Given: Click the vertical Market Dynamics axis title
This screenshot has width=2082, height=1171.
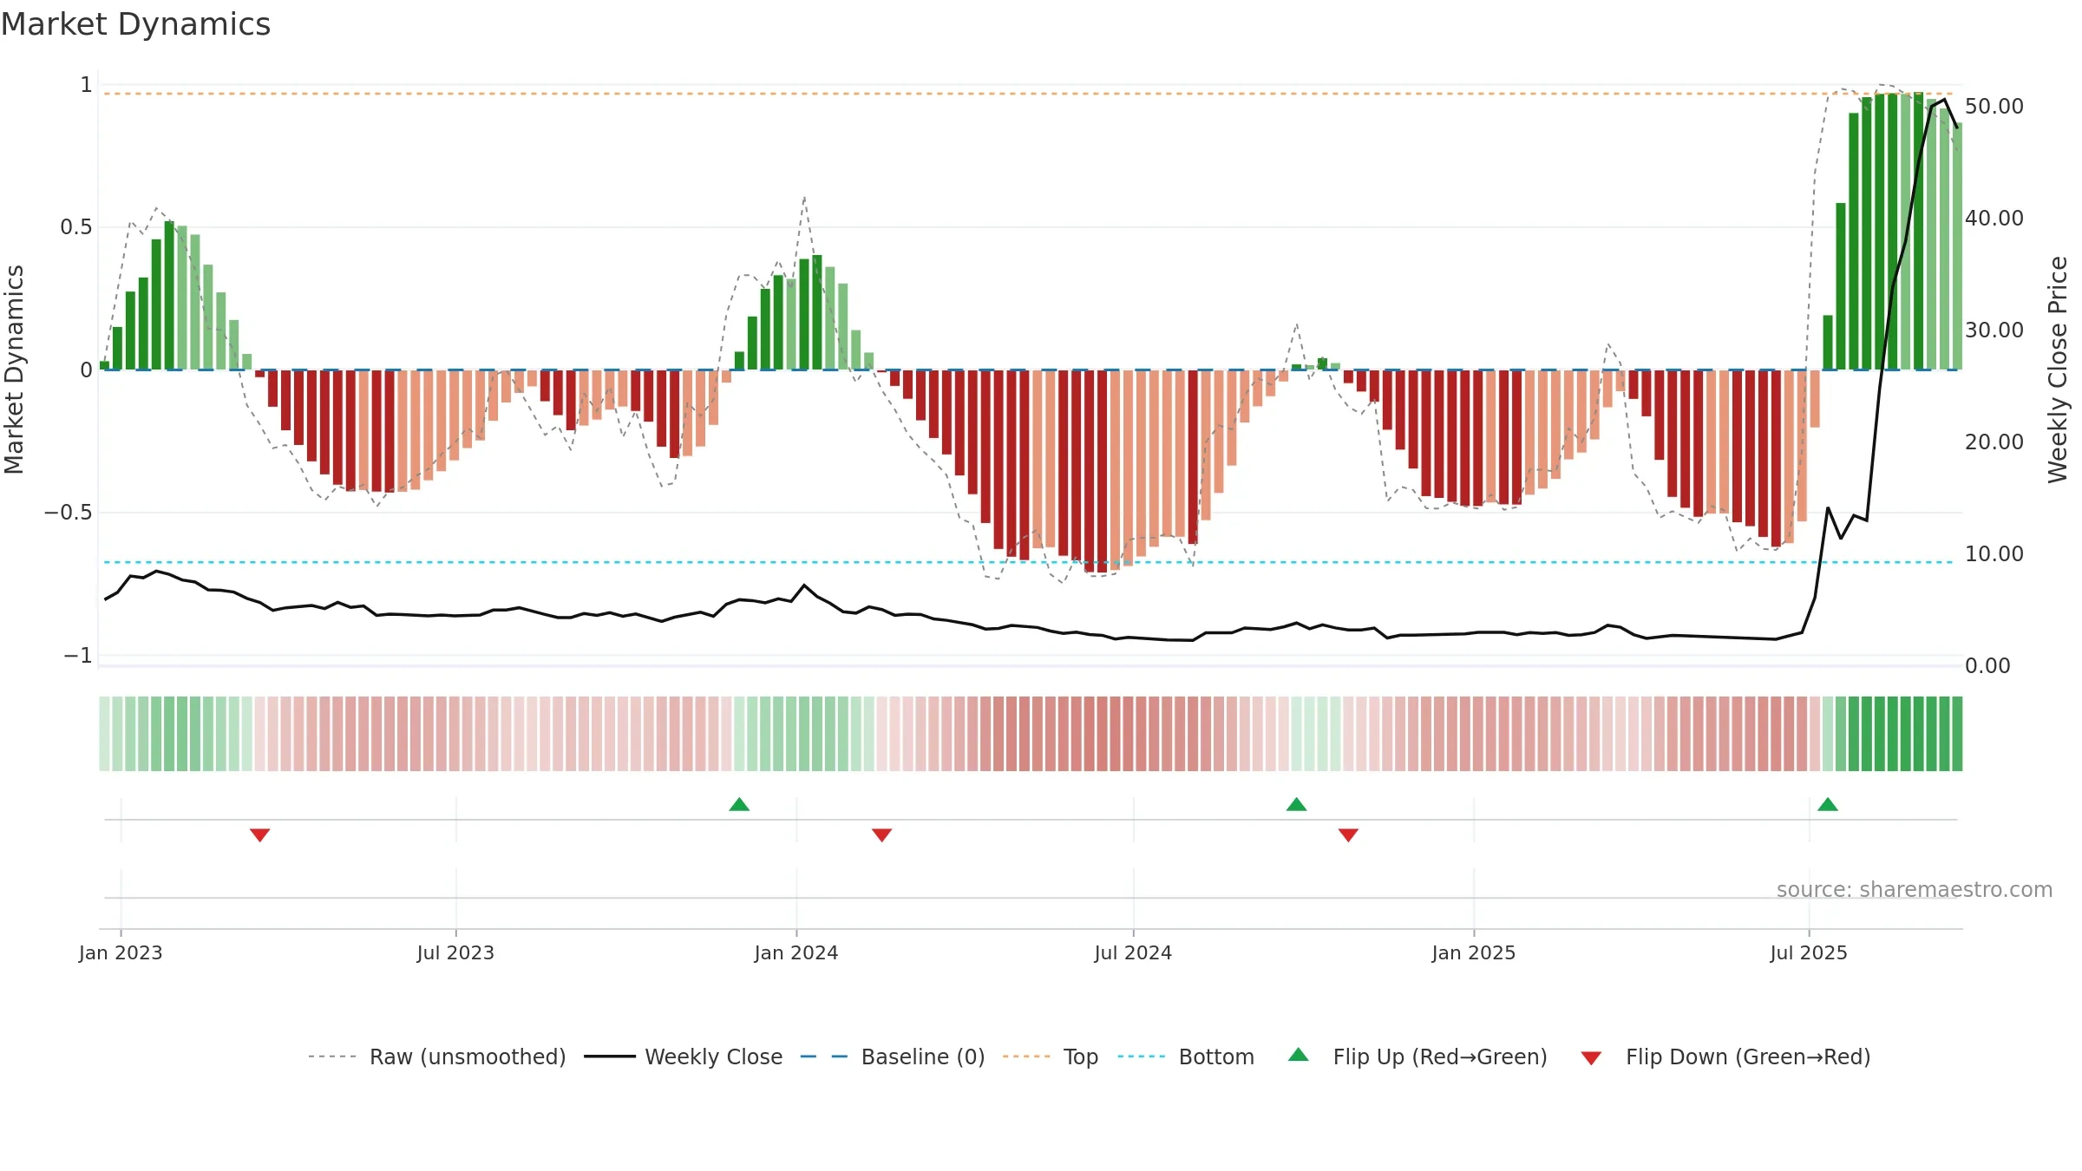Looking at the screenshot, I should (14, 370).
